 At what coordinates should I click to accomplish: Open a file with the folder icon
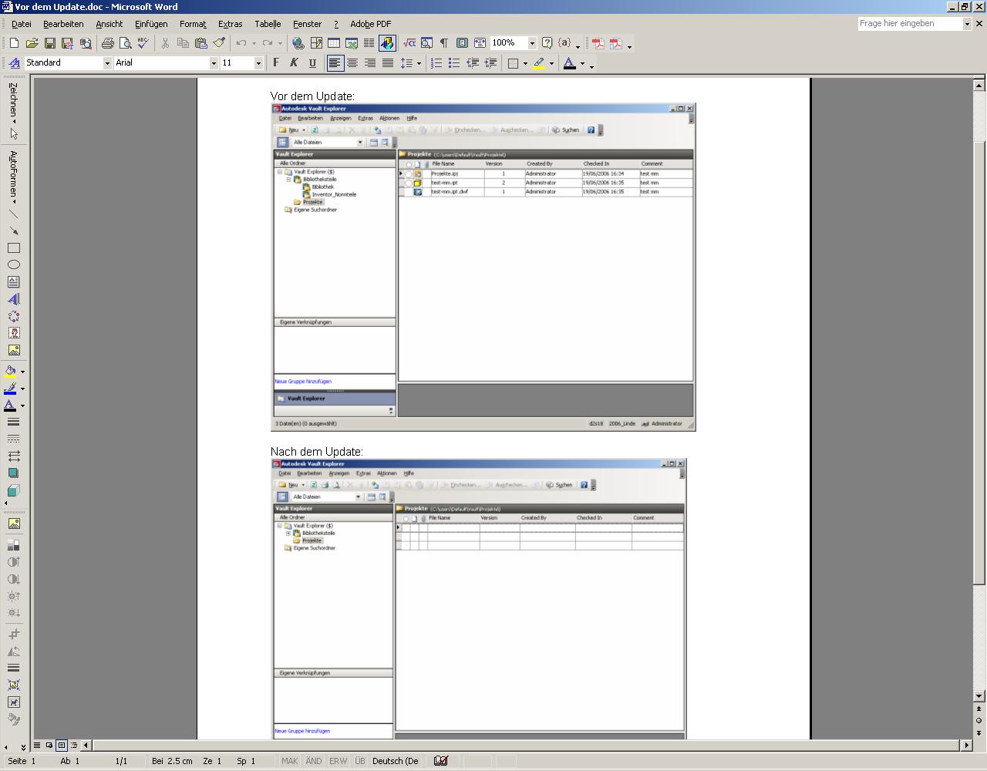click(32, 43)
